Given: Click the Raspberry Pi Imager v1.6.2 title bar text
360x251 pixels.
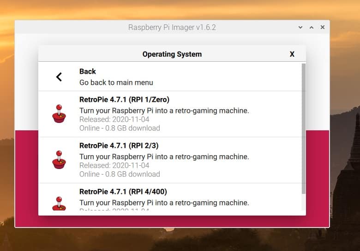Looking at the screenshot, I should click(x=172, y=27).
